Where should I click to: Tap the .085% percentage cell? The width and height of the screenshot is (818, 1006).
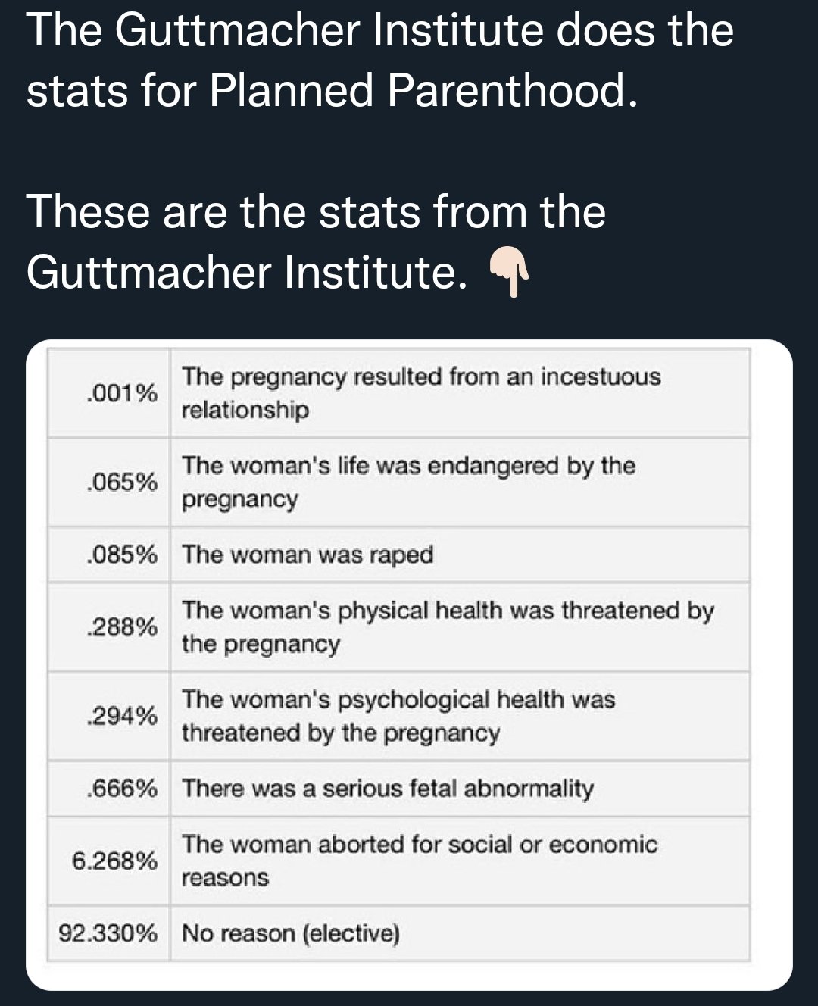109,555
